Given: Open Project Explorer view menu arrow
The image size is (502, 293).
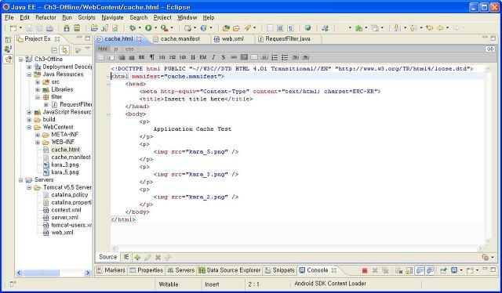Looking at the screenshot, I should pos(87,49).
